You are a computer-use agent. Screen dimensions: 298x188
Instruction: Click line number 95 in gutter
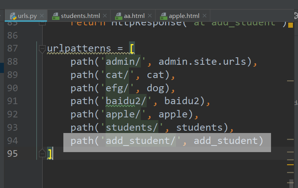point(13,154)
